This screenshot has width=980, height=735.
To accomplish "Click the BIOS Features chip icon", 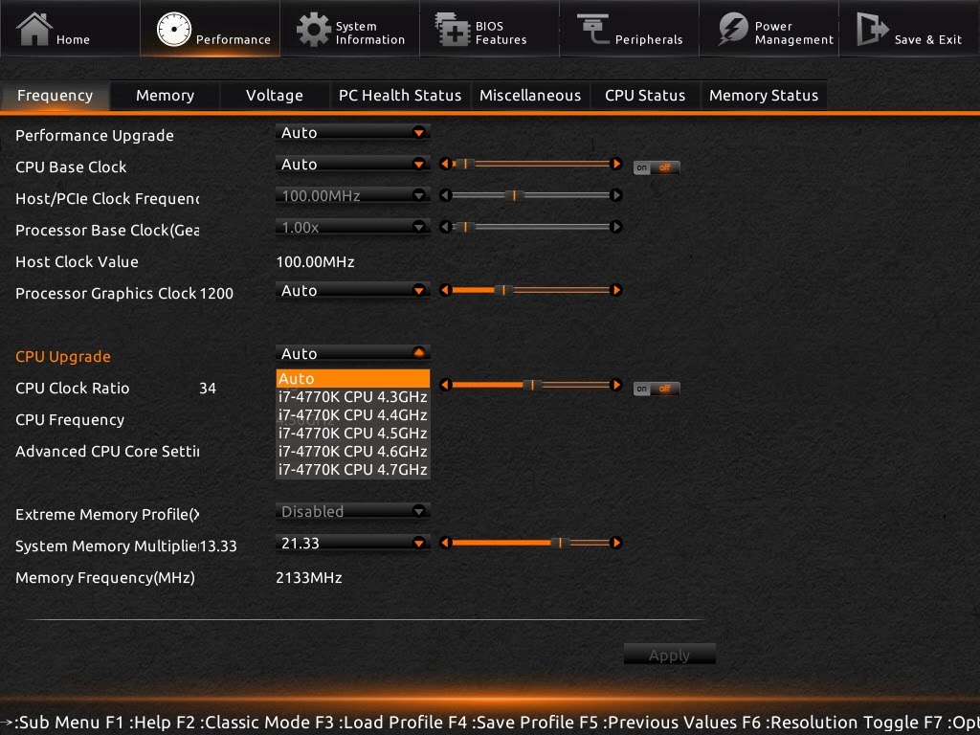I will tap(453, 30).
